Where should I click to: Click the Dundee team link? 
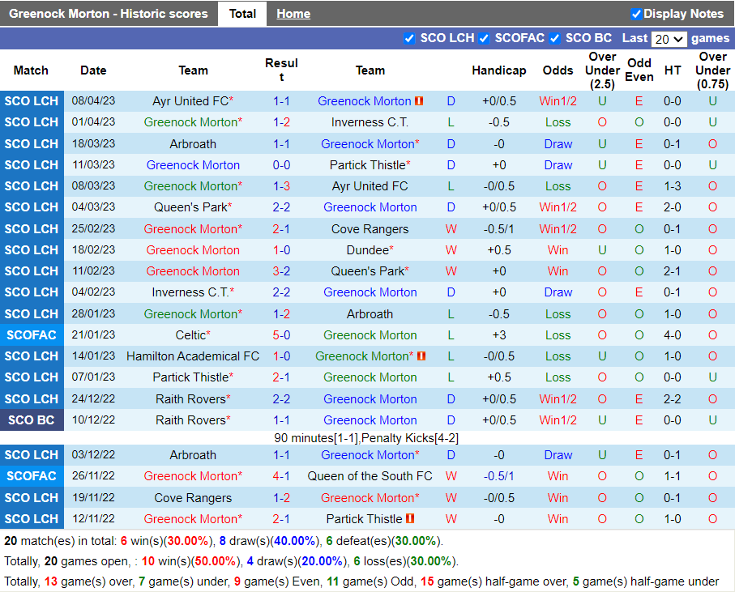coord(369,249)
